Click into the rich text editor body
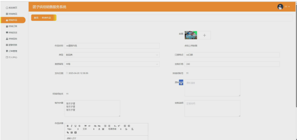Image resolution: width=297 pixels, height=140 pixels. 106,138
